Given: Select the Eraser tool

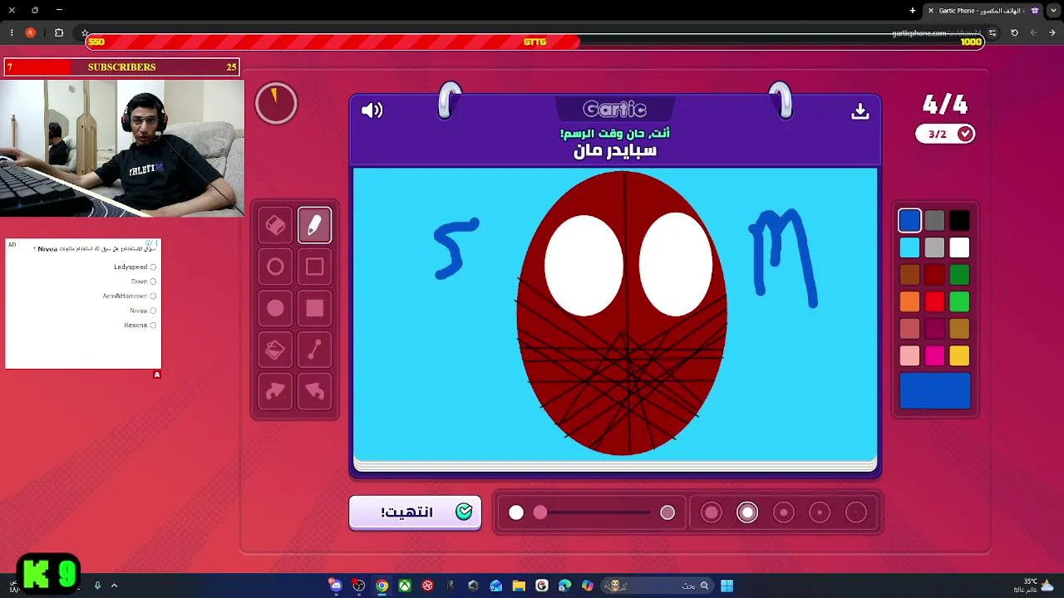Looking at the screenshot, I should point(275,225).
